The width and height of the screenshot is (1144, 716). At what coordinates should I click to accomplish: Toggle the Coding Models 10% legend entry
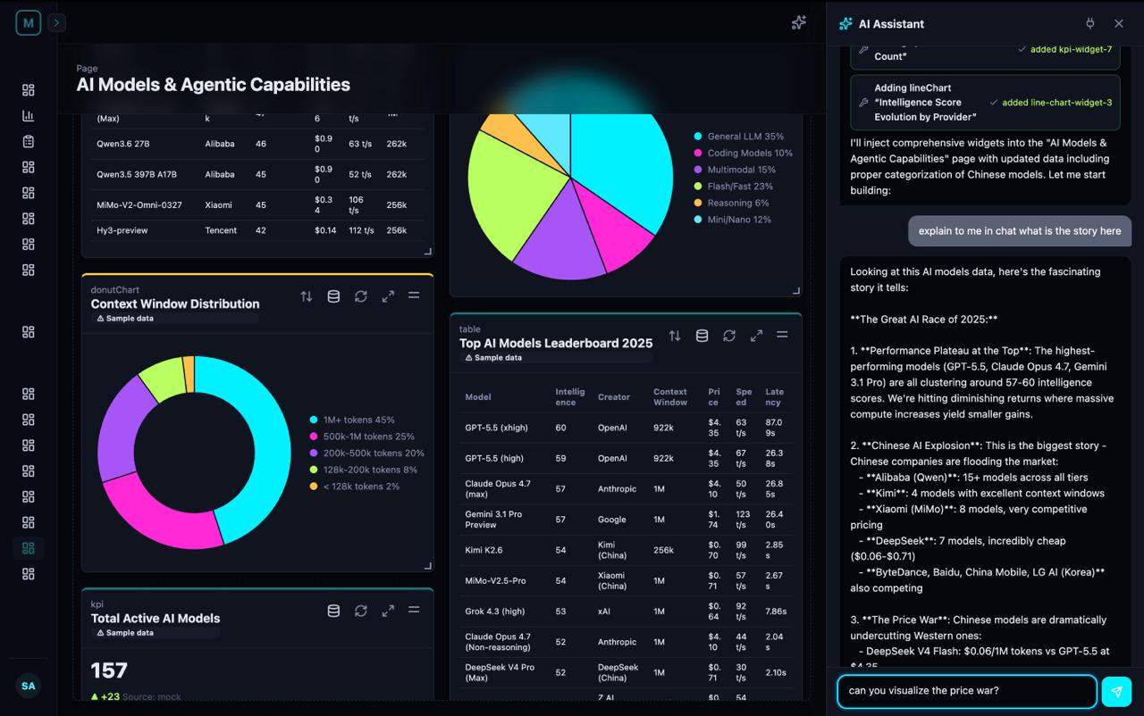pyautogui.click(x=744, y=153)
